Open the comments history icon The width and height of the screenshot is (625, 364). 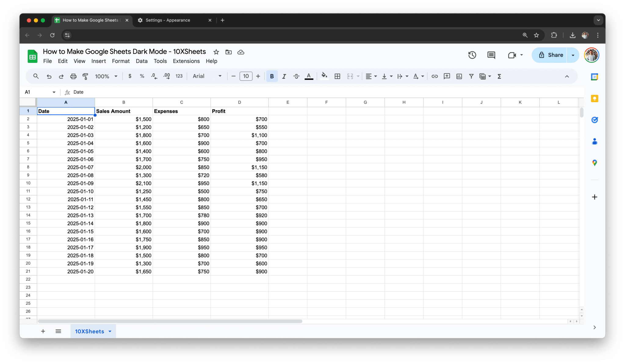click(x=491, y=55)
